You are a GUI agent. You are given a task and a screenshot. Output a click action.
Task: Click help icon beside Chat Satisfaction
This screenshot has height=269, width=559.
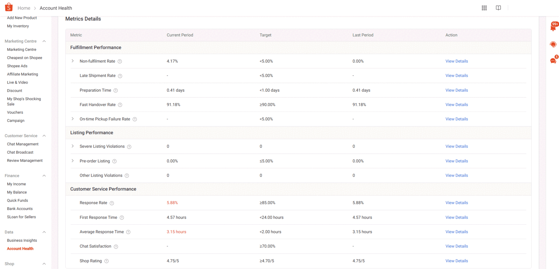(116, 247)
